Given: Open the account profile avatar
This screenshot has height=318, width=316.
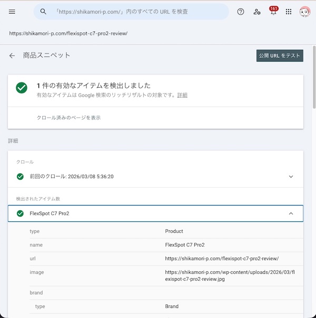Looking at the screenshot, I should click(304, 12).
